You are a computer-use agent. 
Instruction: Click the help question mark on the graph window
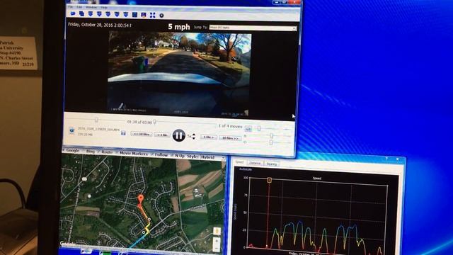386,159
